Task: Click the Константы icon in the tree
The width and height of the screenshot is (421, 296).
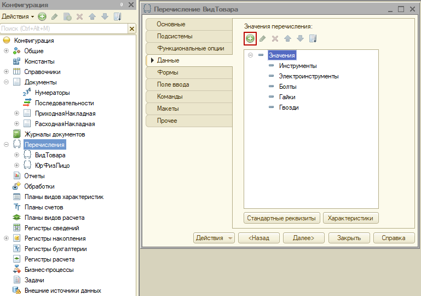Action: pos(16,61)
